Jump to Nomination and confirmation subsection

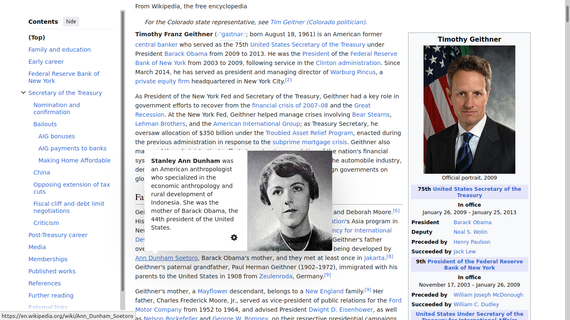click(57, 108)
